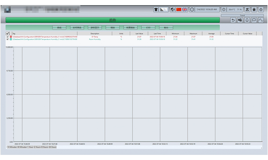Click the chat message bubble icon
Viewport: 268px width, 160px height.
(x=254, y=20)
